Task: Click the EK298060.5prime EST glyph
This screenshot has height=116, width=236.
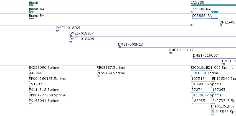Action: pyautogui.click(x=30, y=70)
